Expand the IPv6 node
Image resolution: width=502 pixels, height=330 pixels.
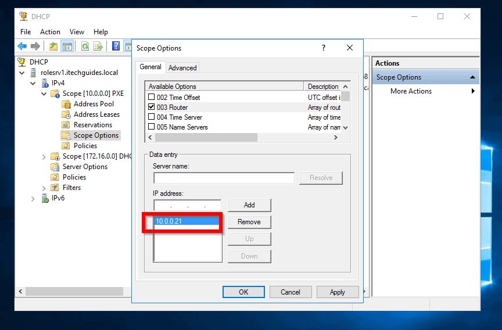[33, 199]
